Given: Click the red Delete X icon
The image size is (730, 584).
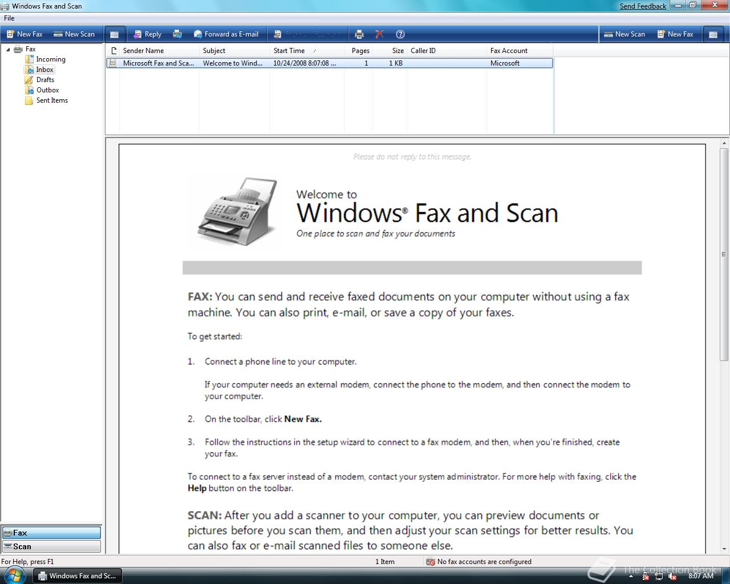Looking at the screenshot, I should [379, 34].
